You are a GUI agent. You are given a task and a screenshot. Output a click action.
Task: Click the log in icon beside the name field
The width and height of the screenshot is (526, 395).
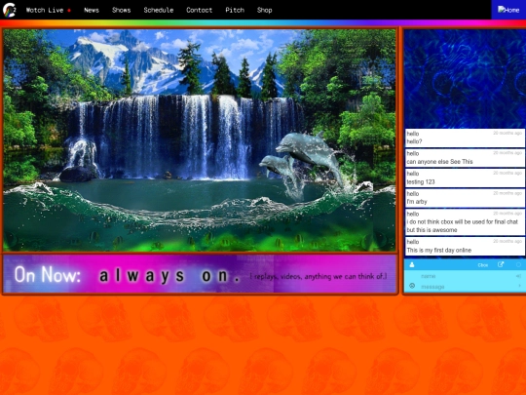pyautogui.click(x=518, y=276)
